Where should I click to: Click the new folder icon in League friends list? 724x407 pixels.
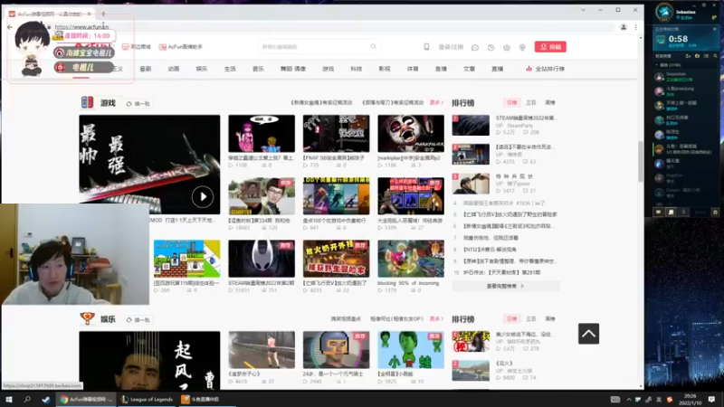697,56
